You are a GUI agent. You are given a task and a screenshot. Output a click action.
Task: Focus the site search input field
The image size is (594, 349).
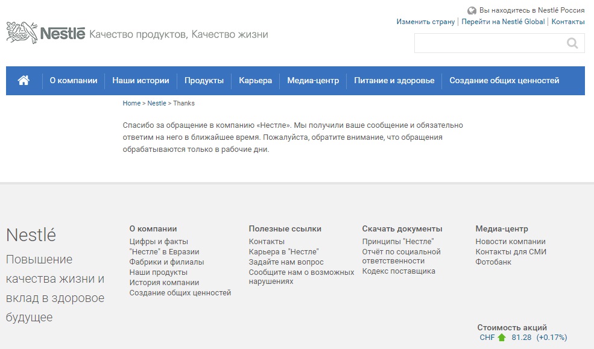tap(499, 43)
